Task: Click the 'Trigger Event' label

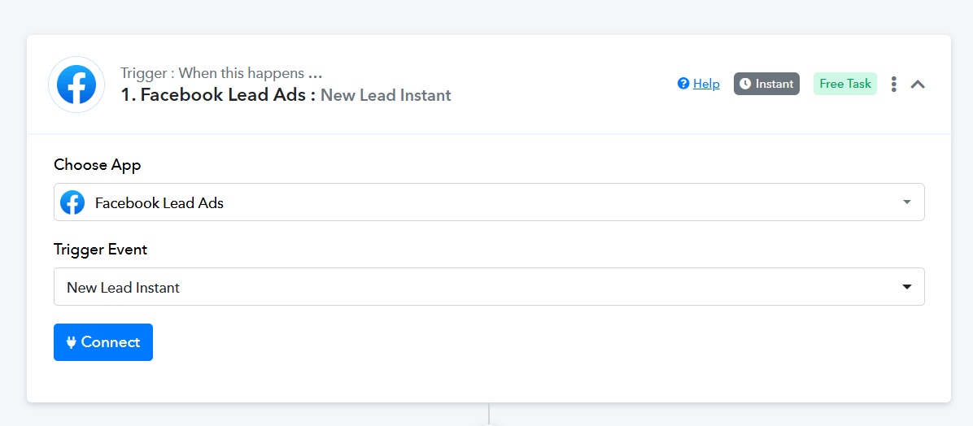Action: tap(101, 250)
